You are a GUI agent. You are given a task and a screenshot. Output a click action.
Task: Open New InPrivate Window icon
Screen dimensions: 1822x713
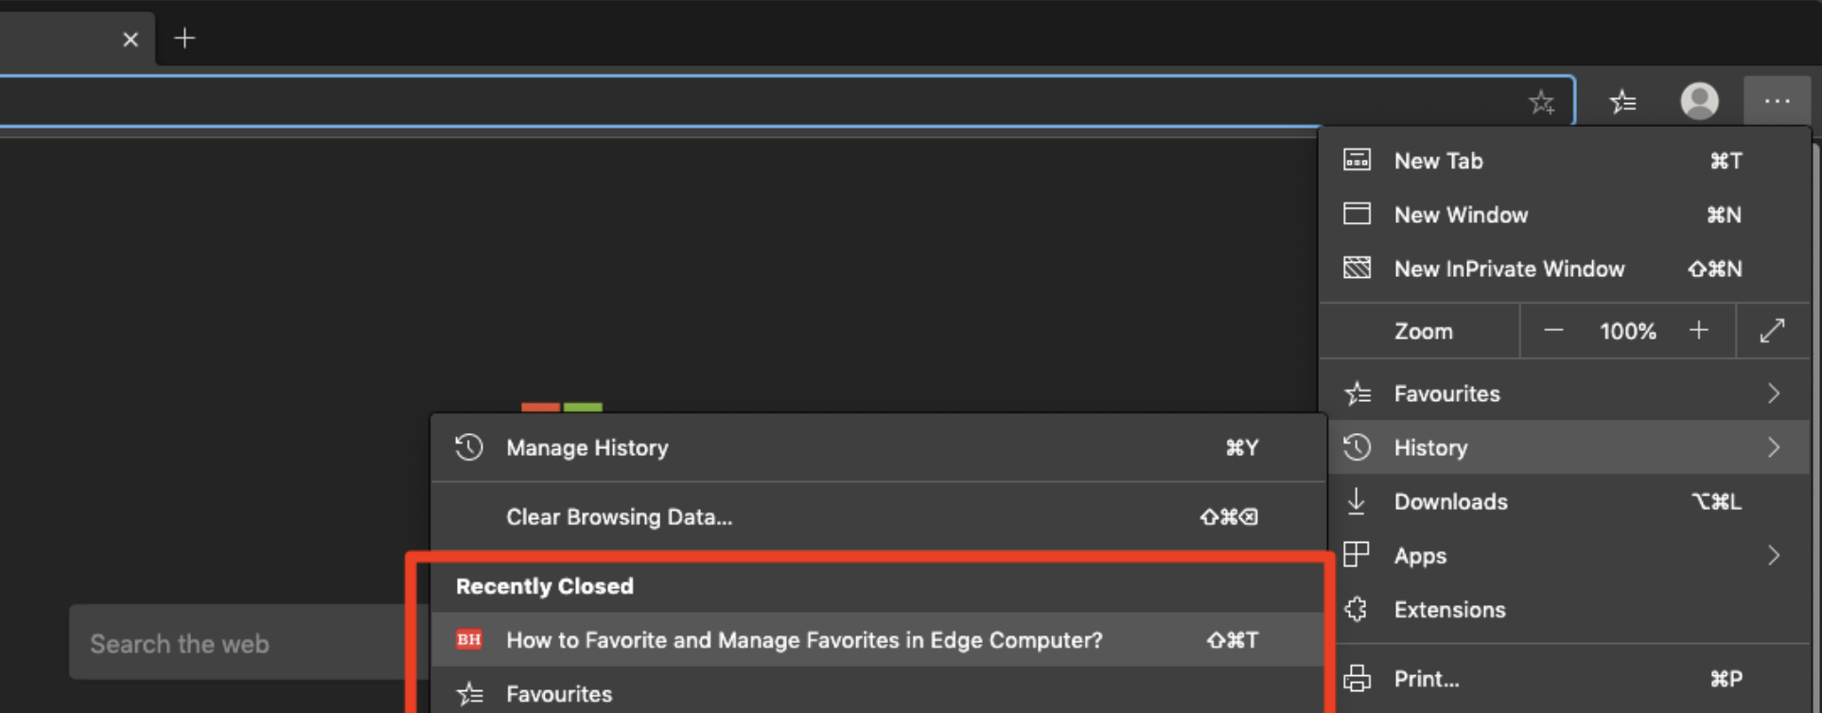[x=1358, y=269]
